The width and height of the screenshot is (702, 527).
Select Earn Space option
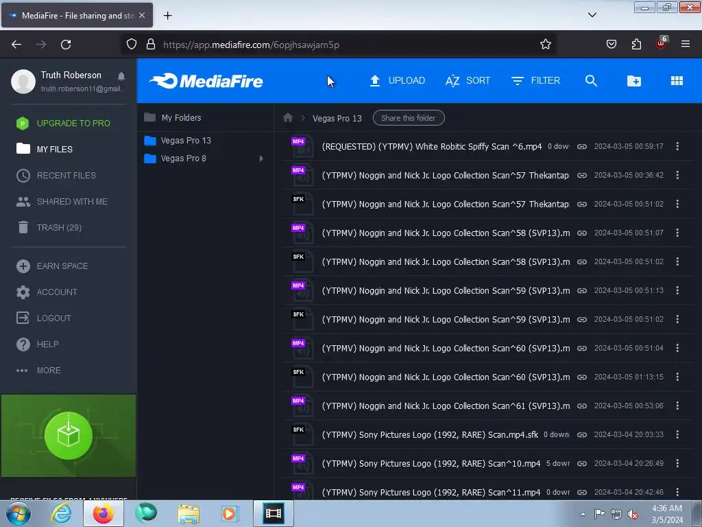tap(52, 266)
